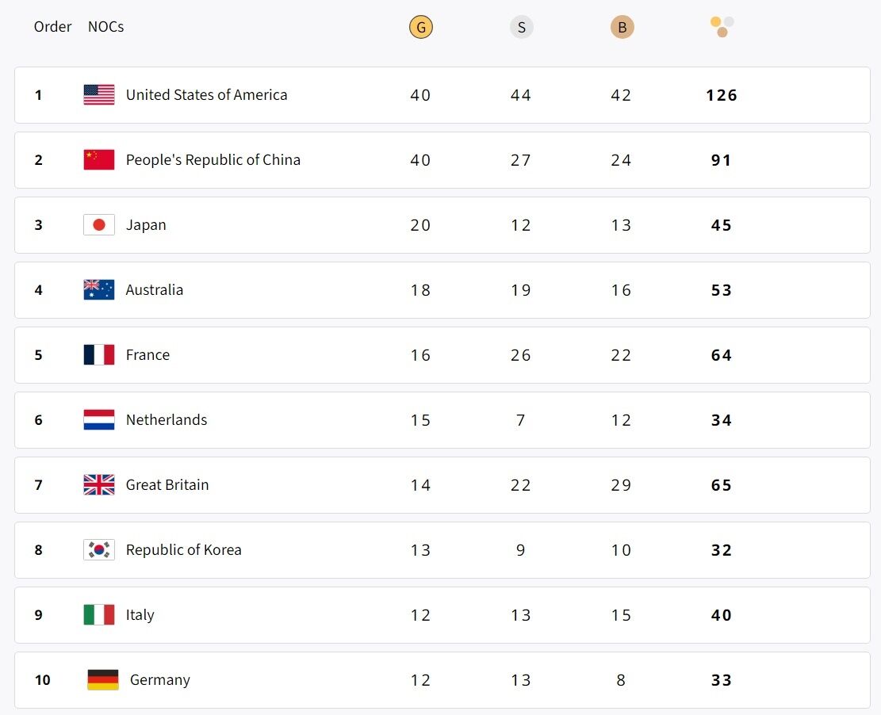Click the total medals three-dot icon
881x715 pixels.
point(722,26)
